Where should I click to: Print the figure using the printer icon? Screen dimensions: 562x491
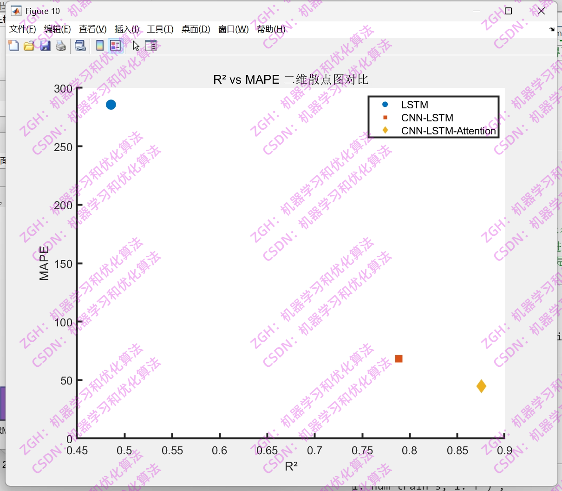click(x=60, y=45)
